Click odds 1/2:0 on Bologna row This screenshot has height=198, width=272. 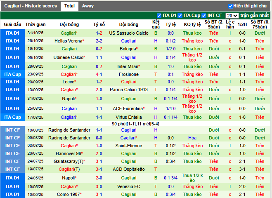point(170,49)
